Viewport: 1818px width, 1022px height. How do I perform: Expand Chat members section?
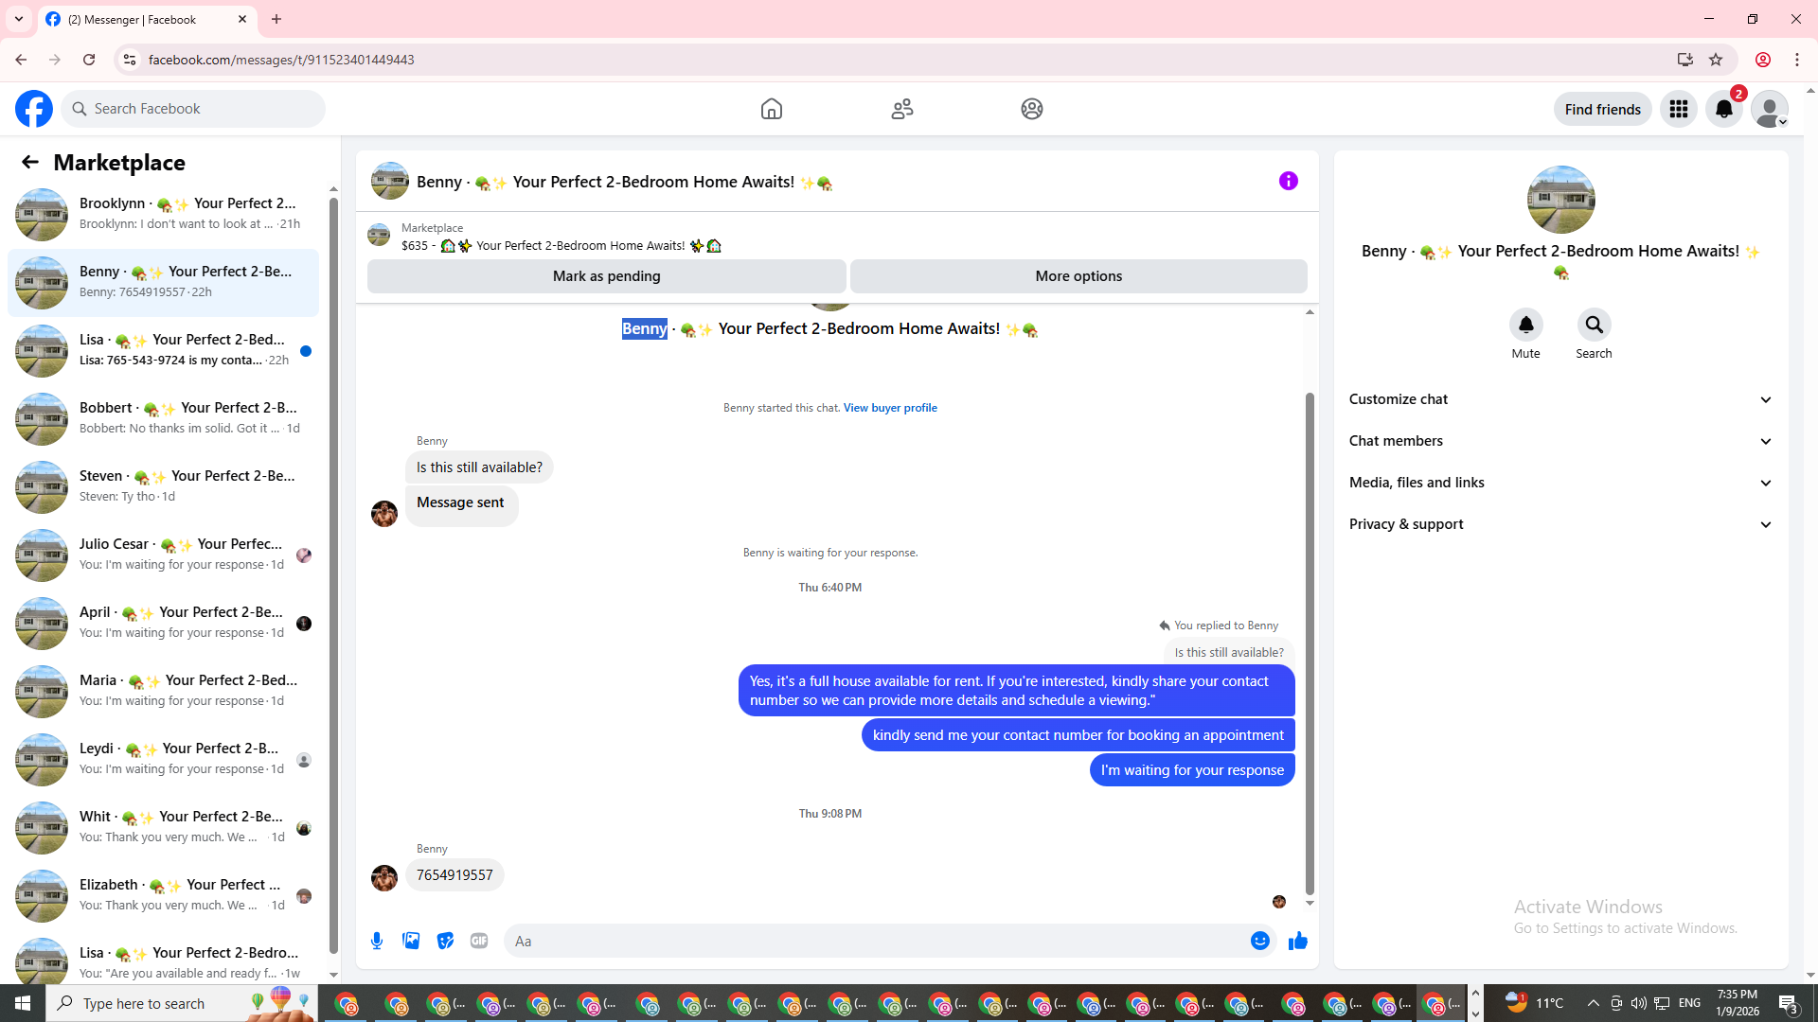click(x=1560, y=441)
